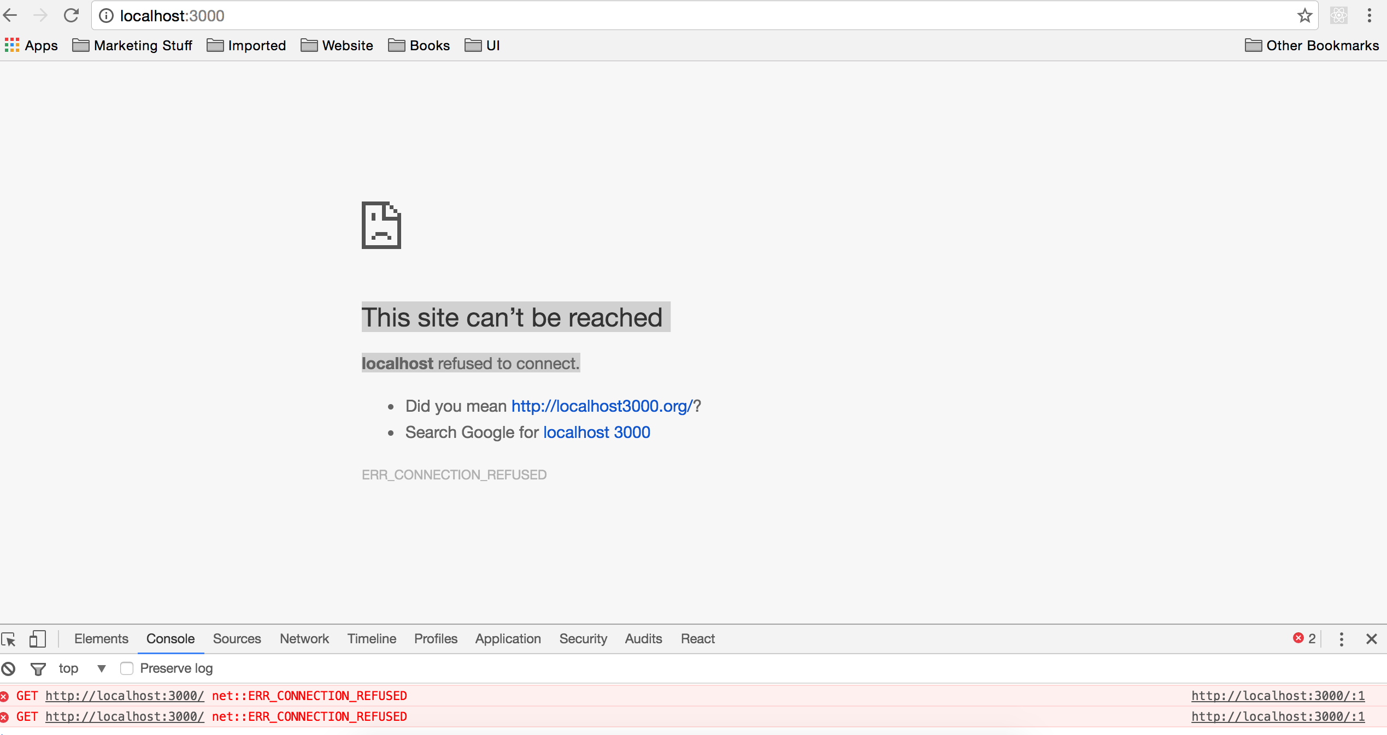
Task: Click the 'localhost refused to connect.' text
Action: [471, 363]
